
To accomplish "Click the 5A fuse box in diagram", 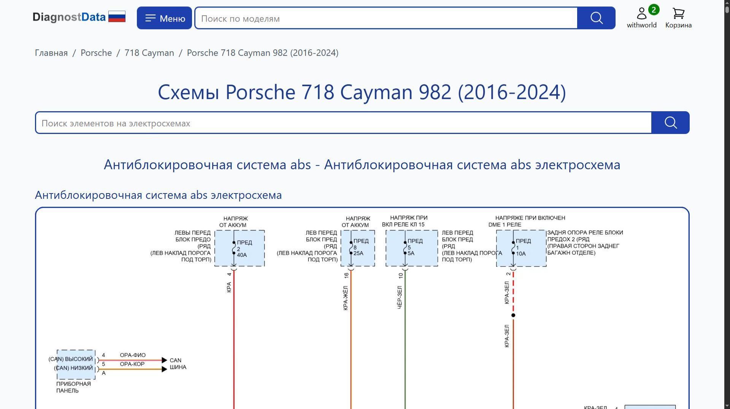I will pos(412,248).
